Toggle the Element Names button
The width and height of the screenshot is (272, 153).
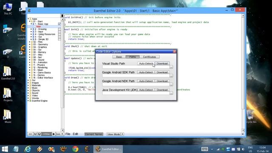(x=93, y=134)
